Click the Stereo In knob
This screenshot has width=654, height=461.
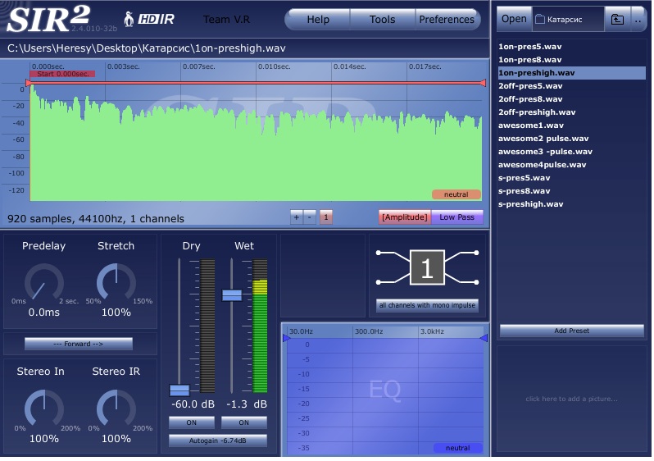coord(43,409)
